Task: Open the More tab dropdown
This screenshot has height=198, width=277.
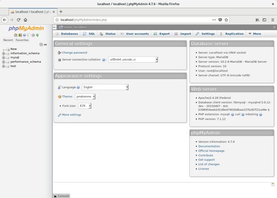Action: (255, 34)
